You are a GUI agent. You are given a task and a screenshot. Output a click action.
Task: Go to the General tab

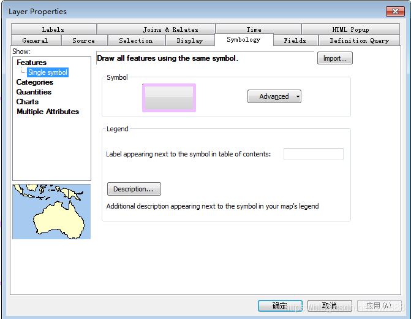coord(36,40)
